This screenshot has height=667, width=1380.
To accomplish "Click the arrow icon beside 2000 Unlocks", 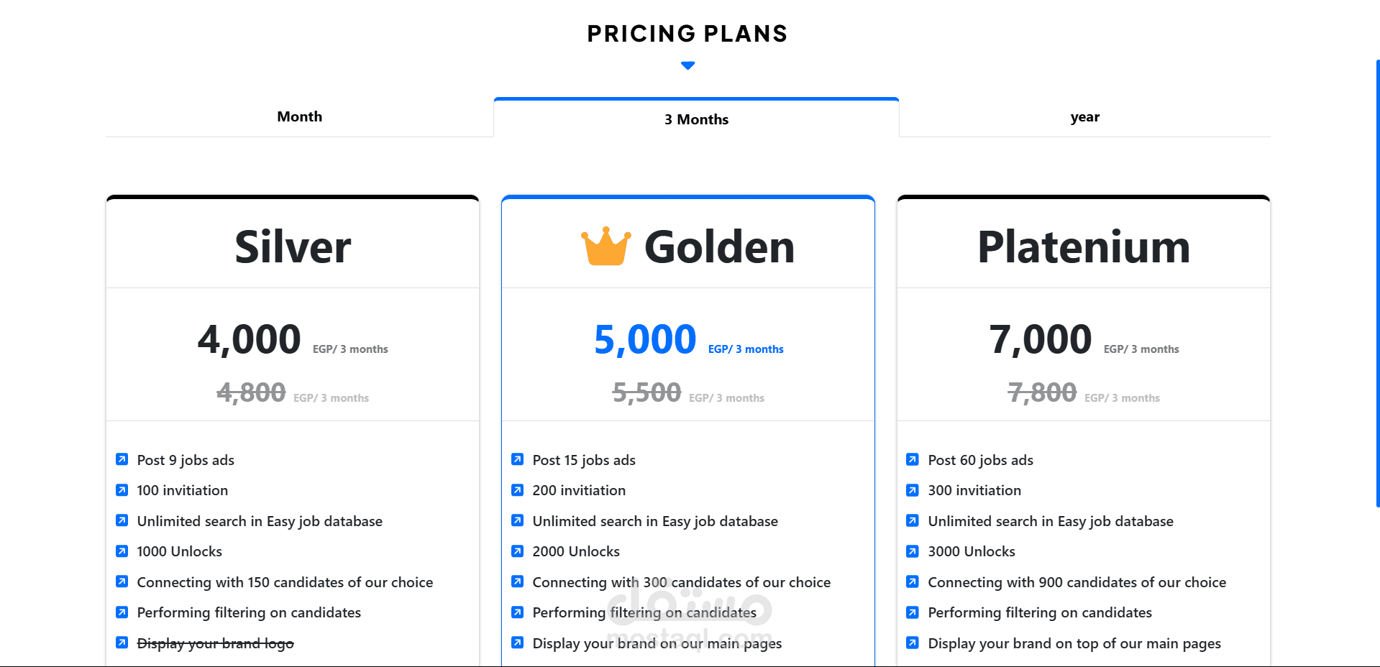I will pos(518,551).
